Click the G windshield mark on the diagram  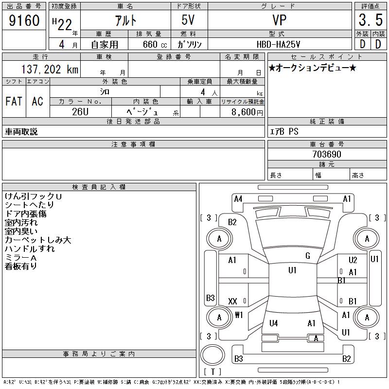[x=308, y=256]
